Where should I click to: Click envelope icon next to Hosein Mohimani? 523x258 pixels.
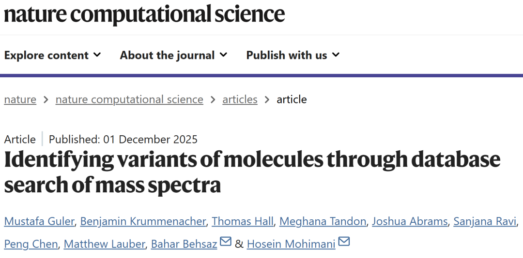[344, 241]
